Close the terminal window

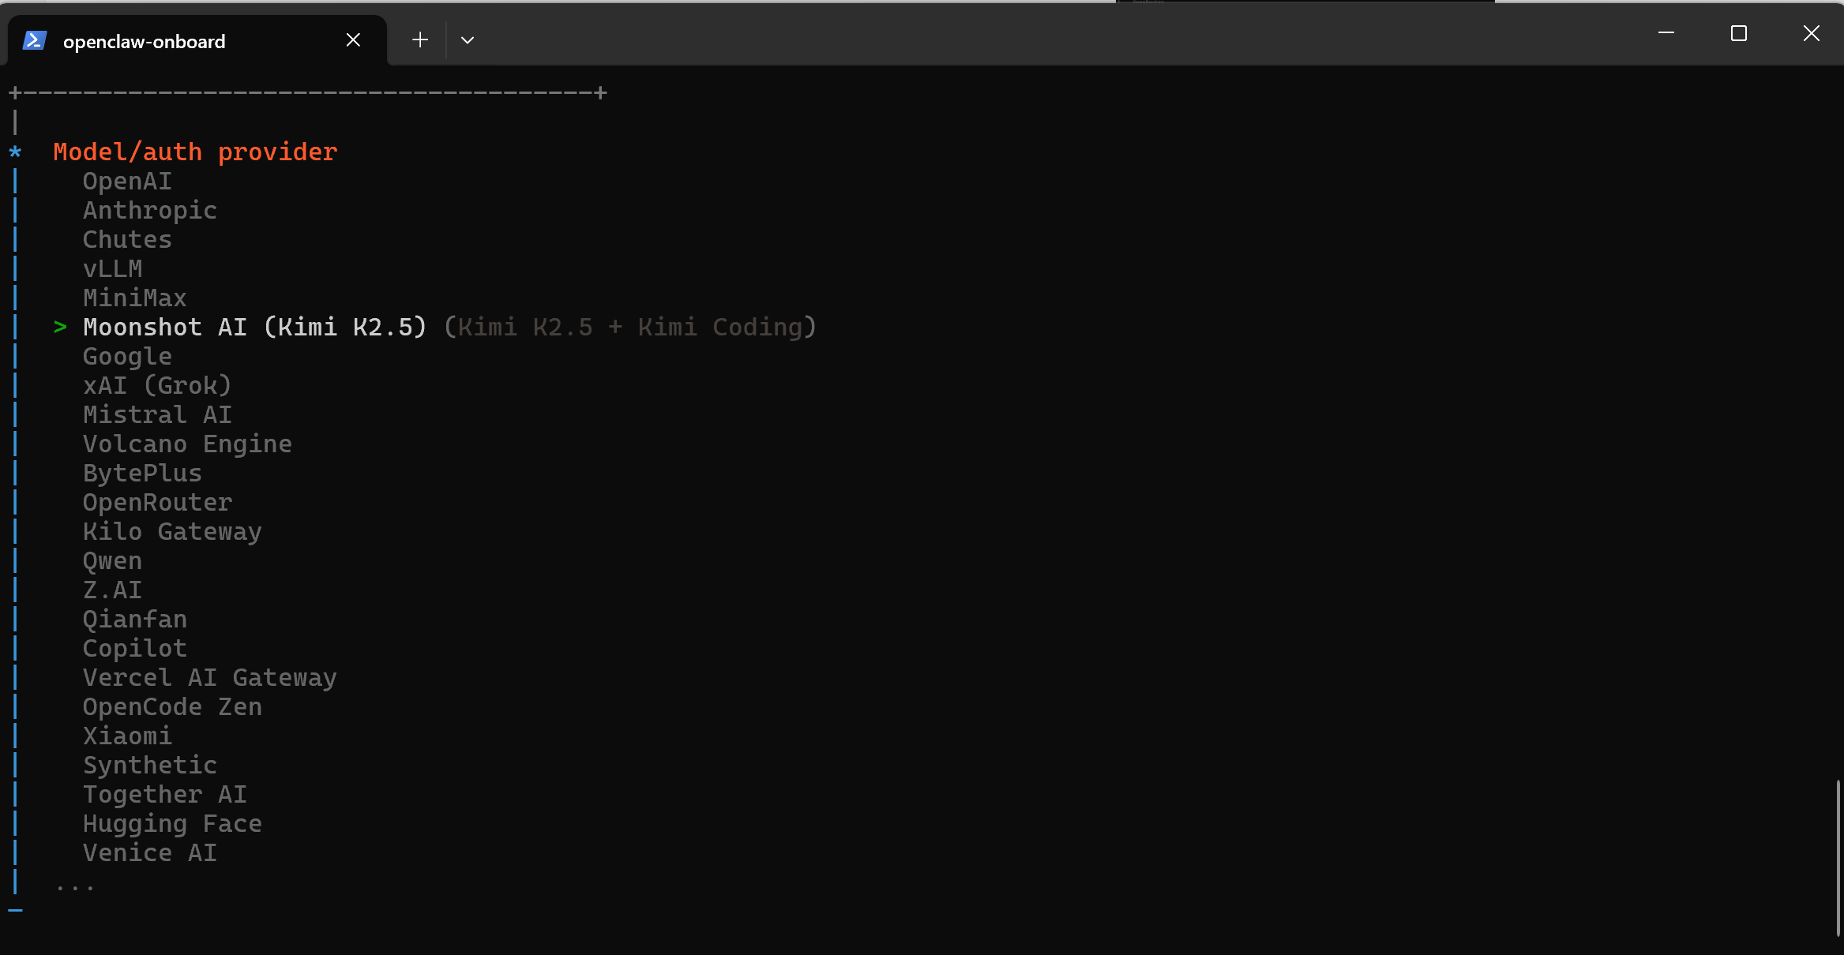pyautogui.click(x=1811, y=33)
